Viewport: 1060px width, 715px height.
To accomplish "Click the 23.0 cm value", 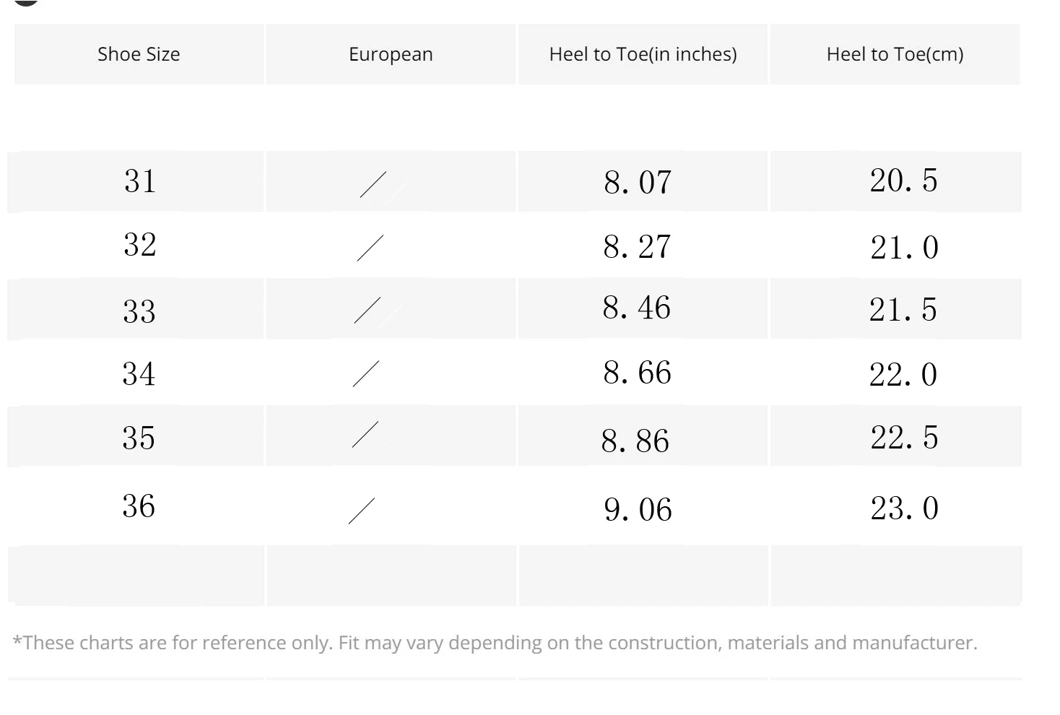I will click(904, 508).
